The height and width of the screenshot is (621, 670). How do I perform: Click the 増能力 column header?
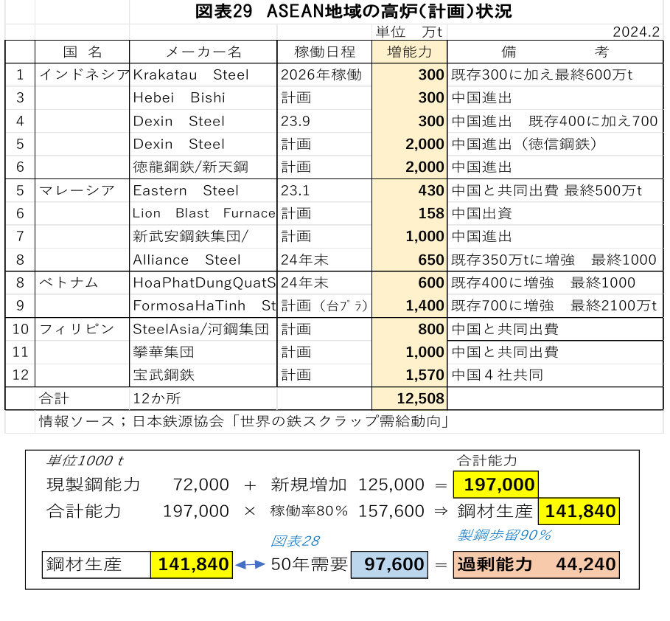[409, 52]
